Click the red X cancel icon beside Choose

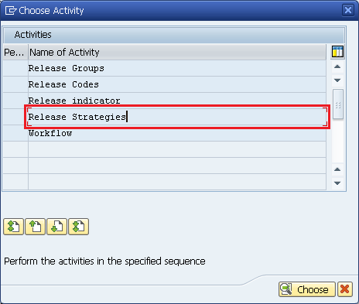point(345,289)
